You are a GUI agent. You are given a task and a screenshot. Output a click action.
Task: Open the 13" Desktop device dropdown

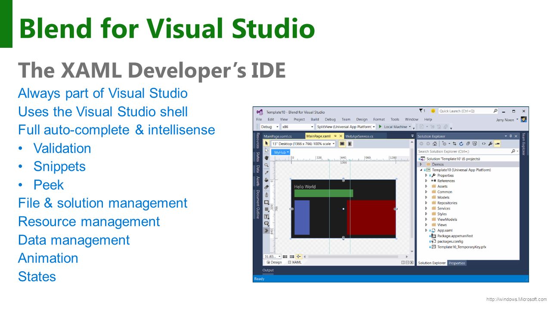point(303,144)
